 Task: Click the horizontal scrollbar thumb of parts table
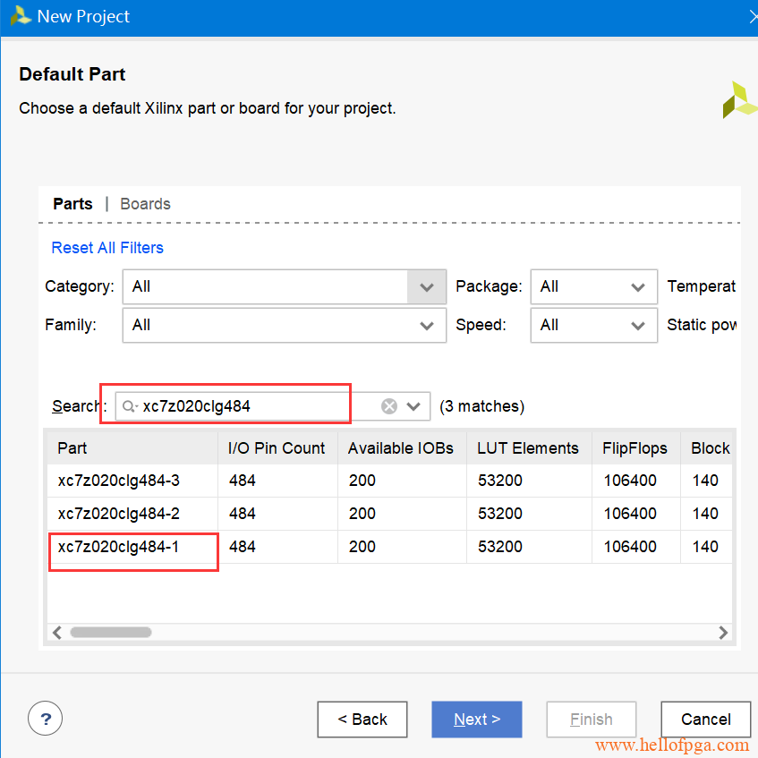[x=111, y=633]
